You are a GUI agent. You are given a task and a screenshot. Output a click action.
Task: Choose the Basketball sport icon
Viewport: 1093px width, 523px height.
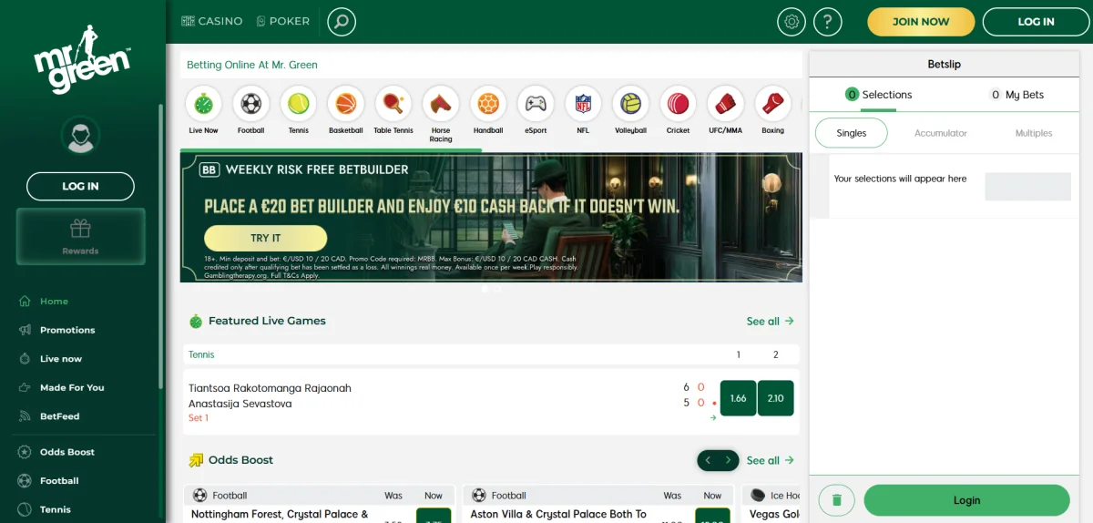pyautogui.click(x=345, y=104)
